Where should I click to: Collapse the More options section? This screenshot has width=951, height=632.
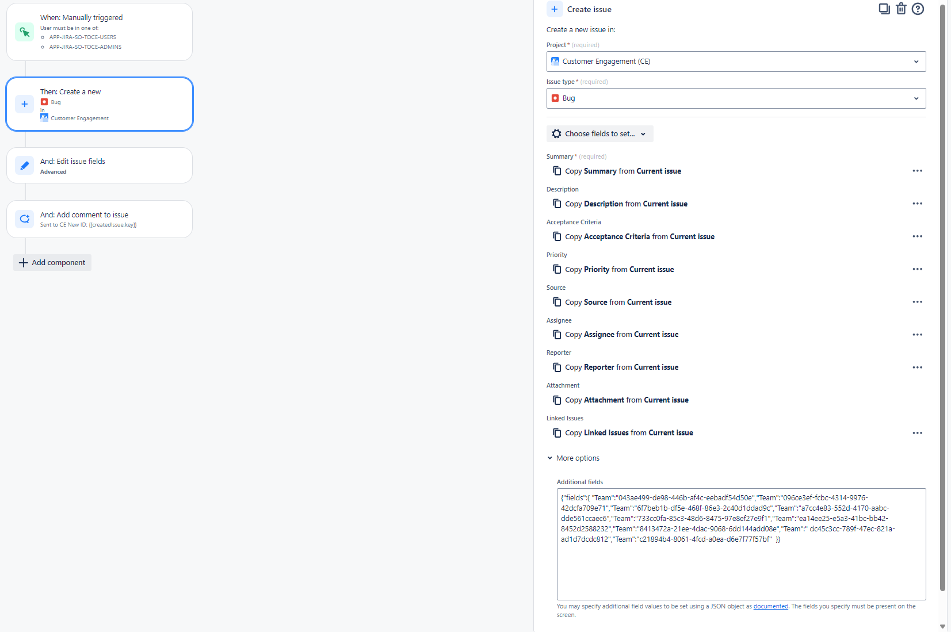click(573, 458)
